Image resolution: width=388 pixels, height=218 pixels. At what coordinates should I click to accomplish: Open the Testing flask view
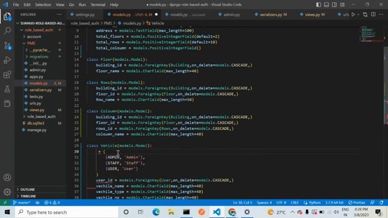(7, 89)
